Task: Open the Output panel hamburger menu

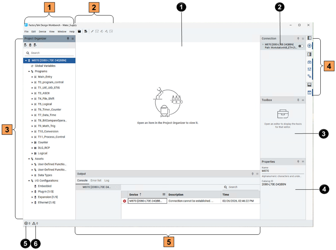Action: [257, 174]
